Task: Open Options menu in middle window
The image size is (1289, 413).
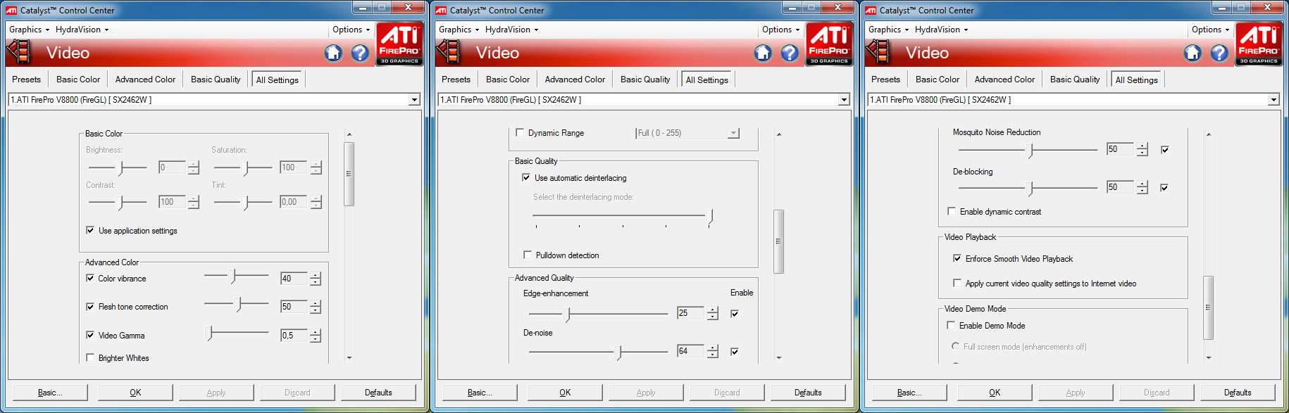Action: (780, 30)
